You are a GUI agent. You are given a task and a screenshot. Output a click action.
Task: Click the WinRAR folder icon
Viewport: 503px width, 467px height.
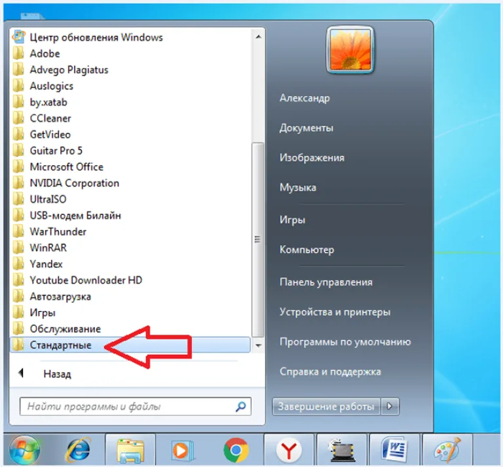tap(18, 248)
